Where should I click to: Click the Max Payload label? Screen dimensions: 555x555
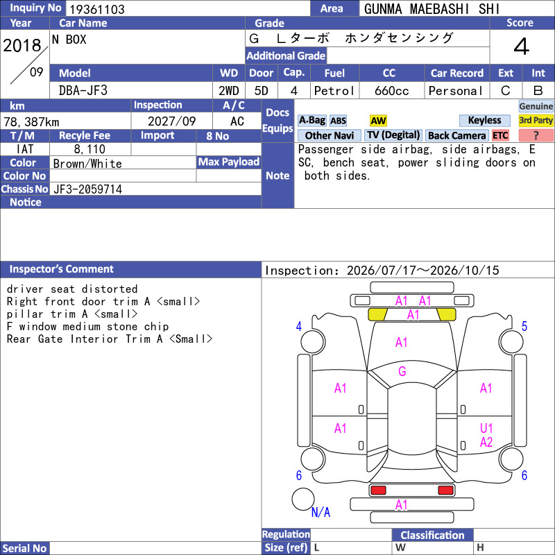coord(229,162)
